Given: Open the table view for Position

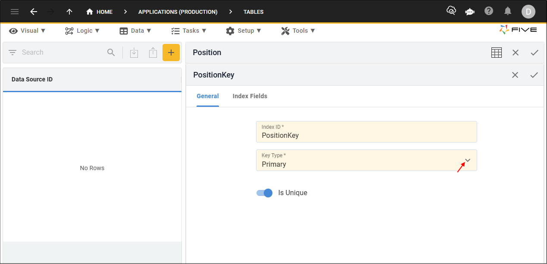Looking at the screenshot, I should click(x=496, y=52).
